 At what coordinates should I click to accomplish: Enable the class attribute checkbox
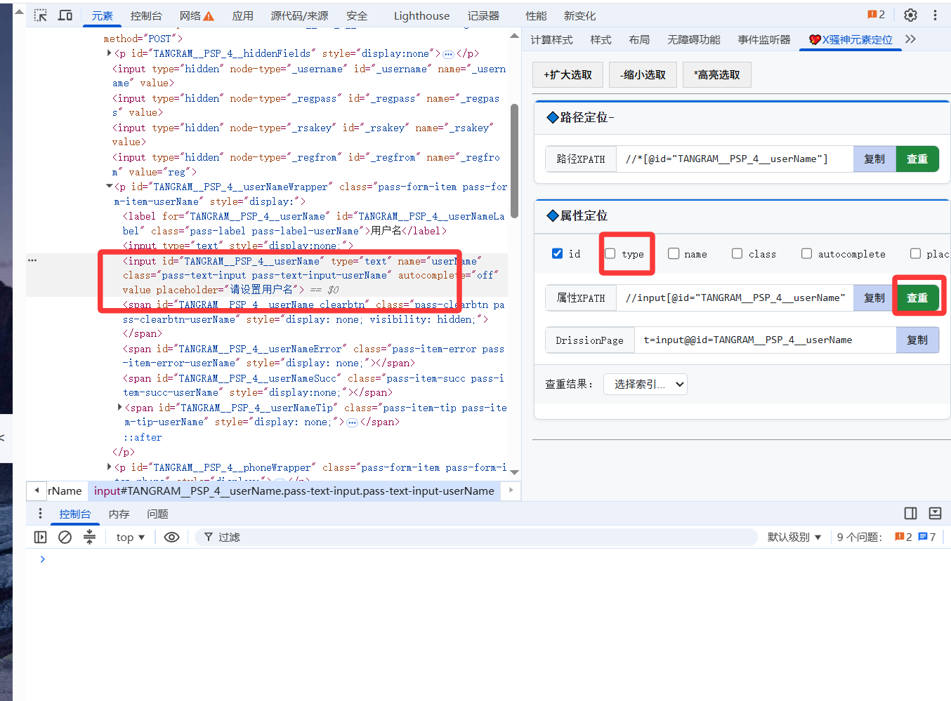(737, 253)
